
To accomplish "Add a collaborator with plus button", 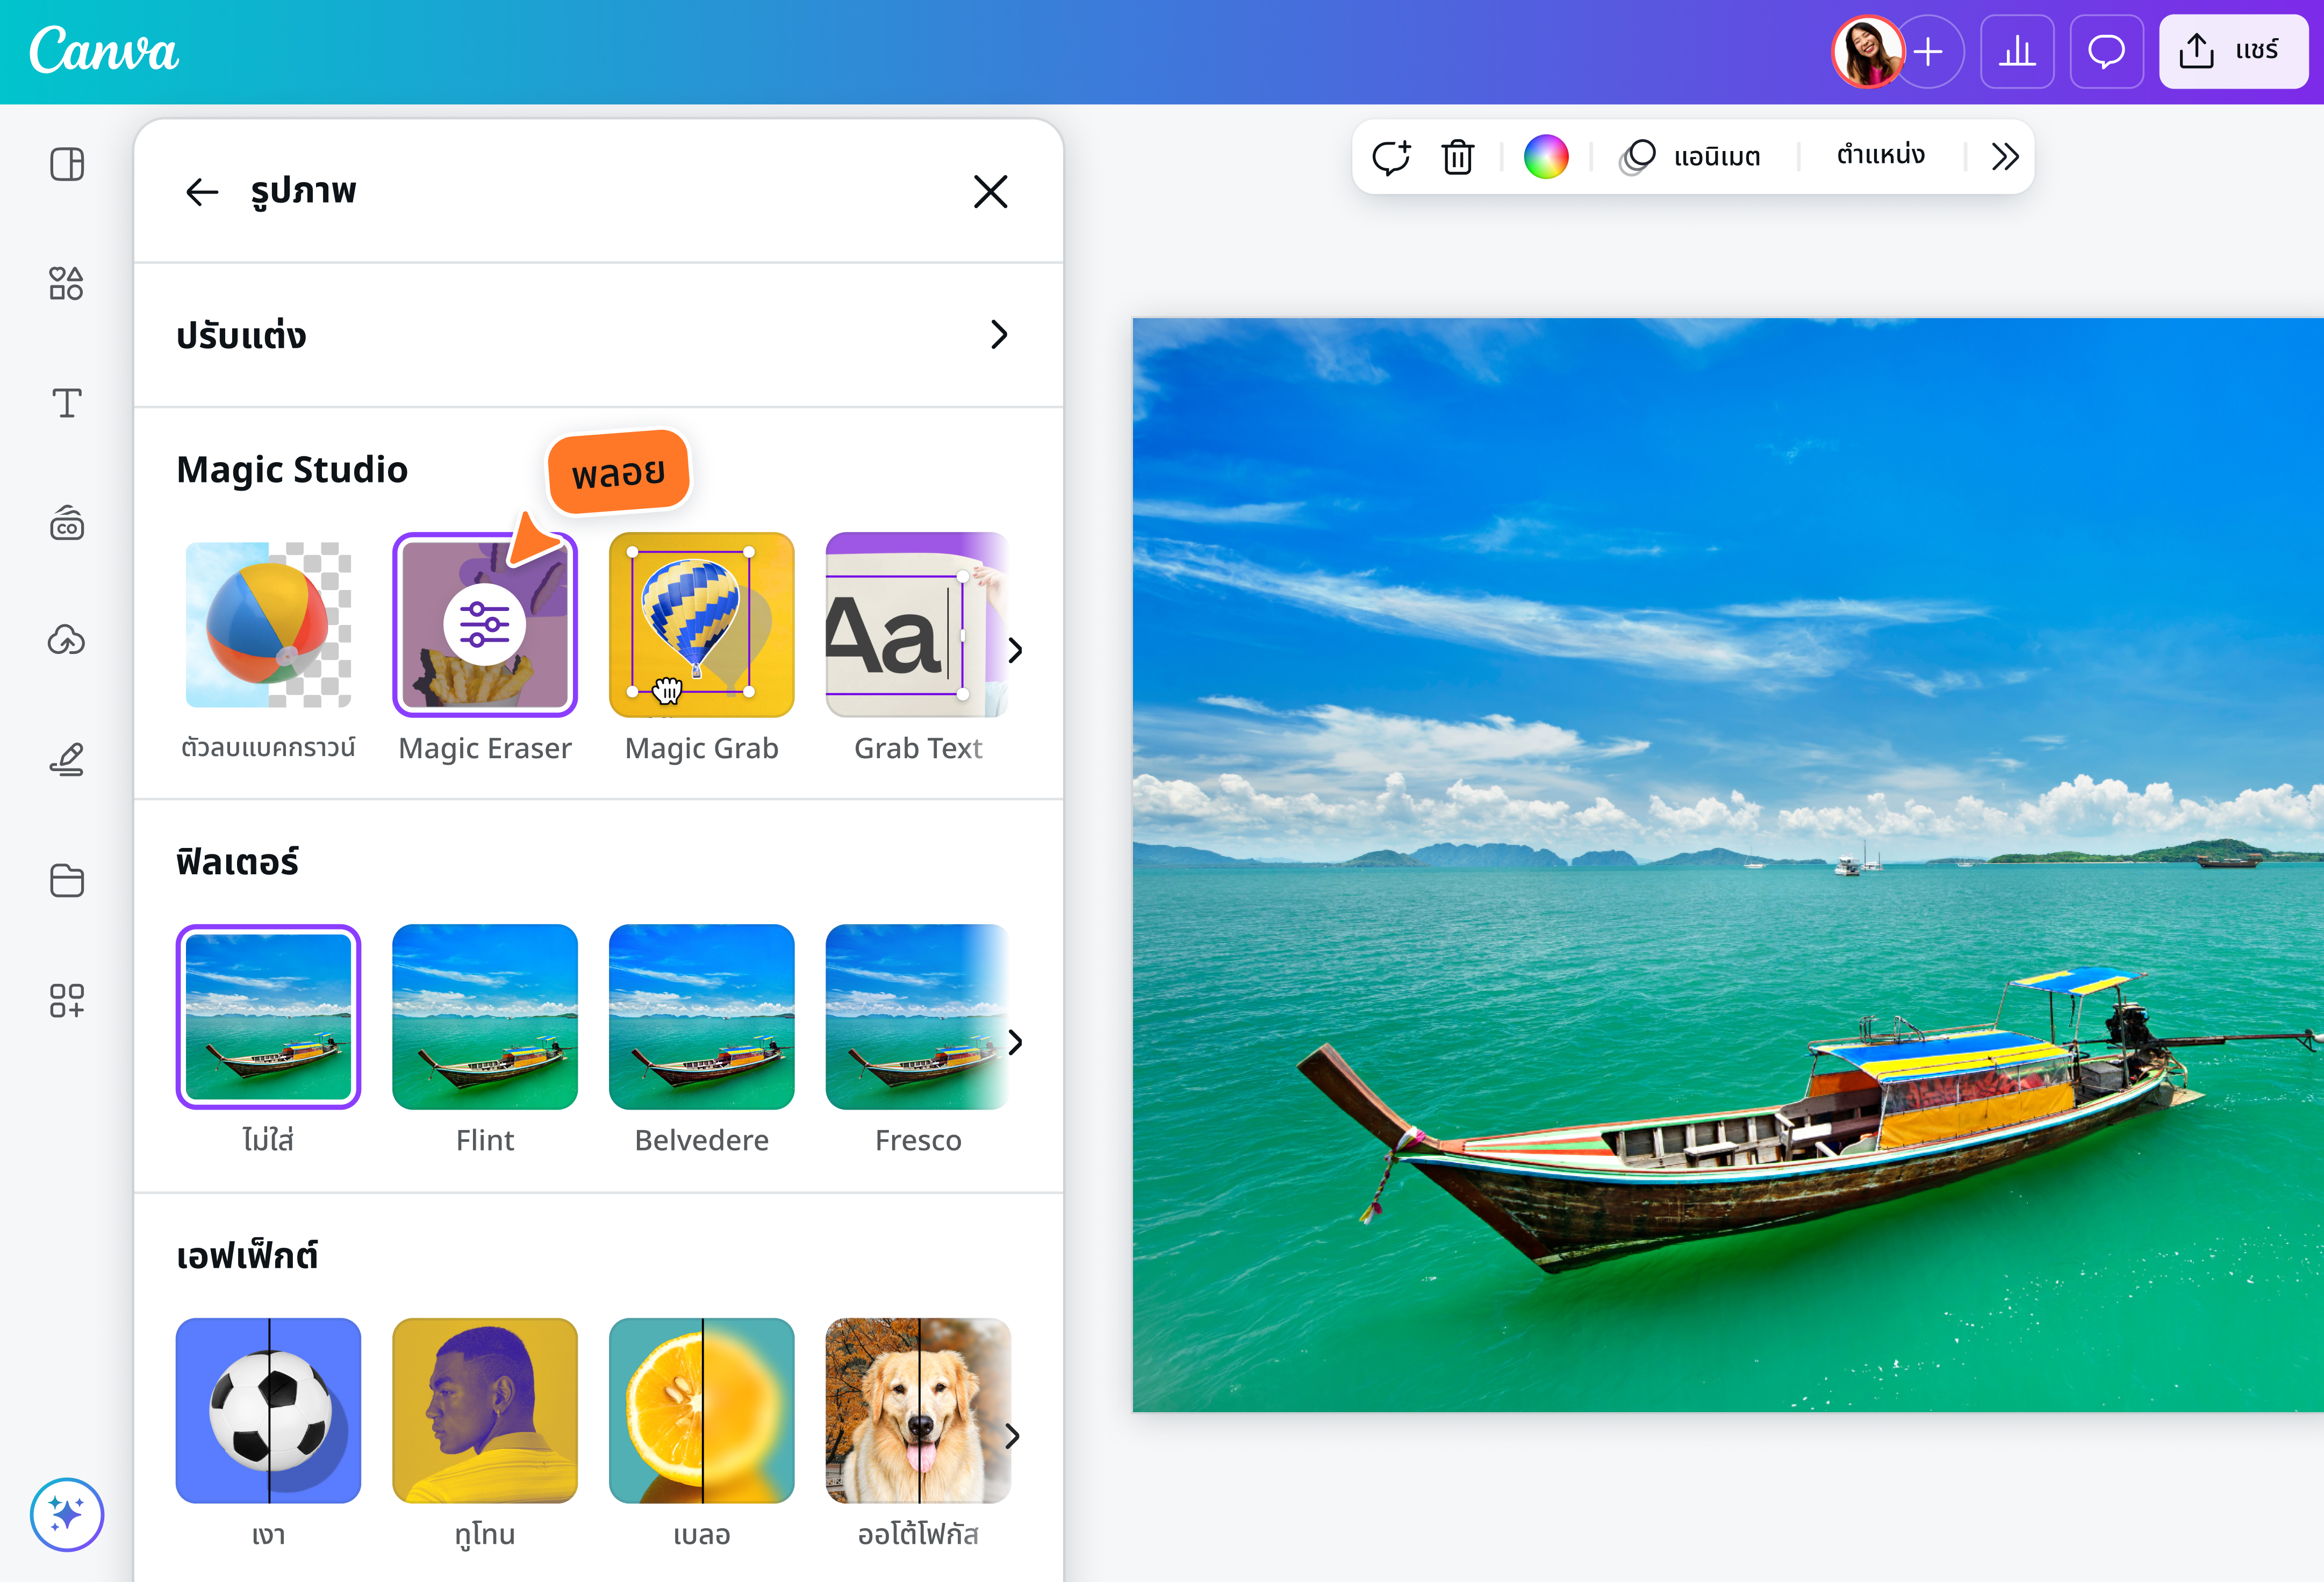I will [1930, 52].
